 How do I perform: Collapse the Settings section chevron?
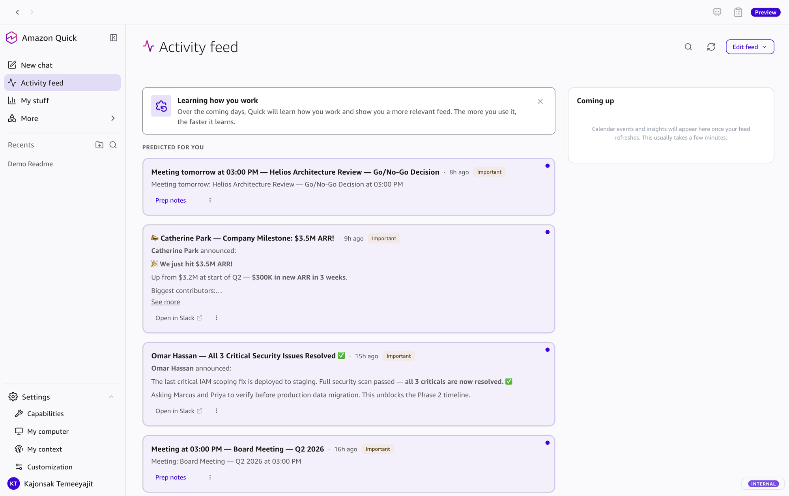coord(111,397)
